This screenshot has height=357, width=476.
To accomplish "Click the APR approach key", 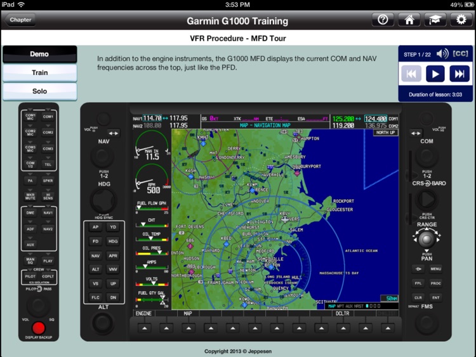I will [113, 256].
